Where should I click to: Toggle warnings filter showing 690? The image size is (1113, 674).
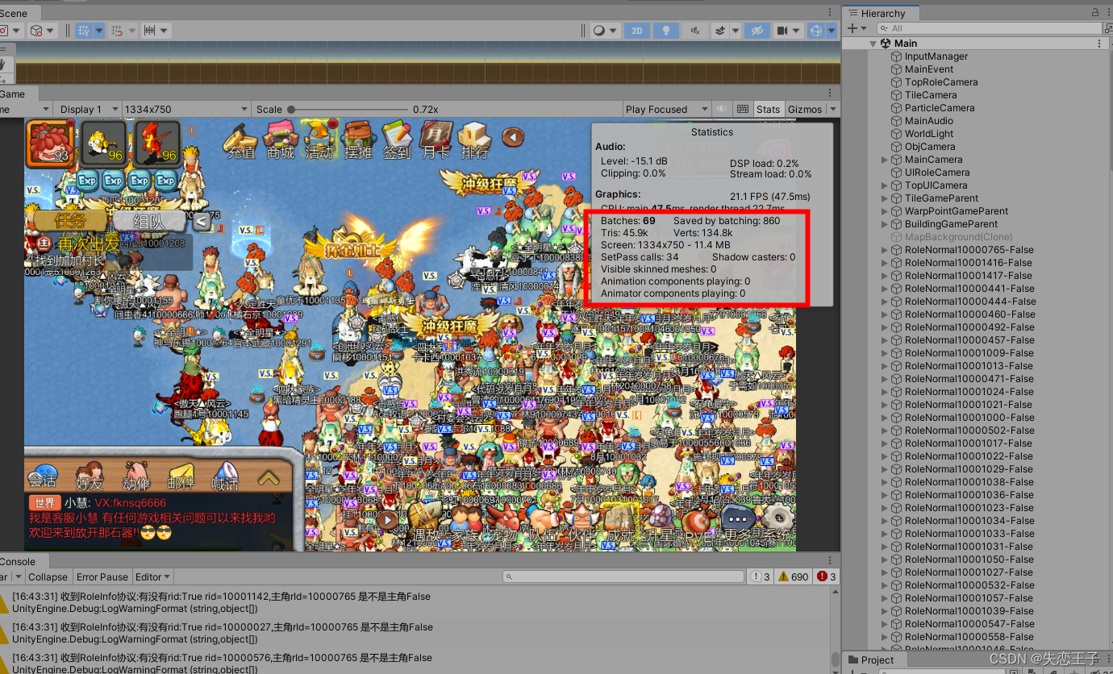792,576
